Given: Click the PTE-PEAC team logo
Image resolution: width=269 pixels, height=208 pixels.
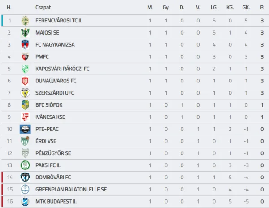Looking at the screenshot, I should (x=25, y=129).
